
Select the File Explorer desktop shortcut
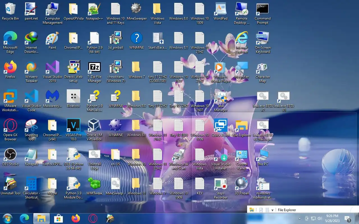coord(242,128)
